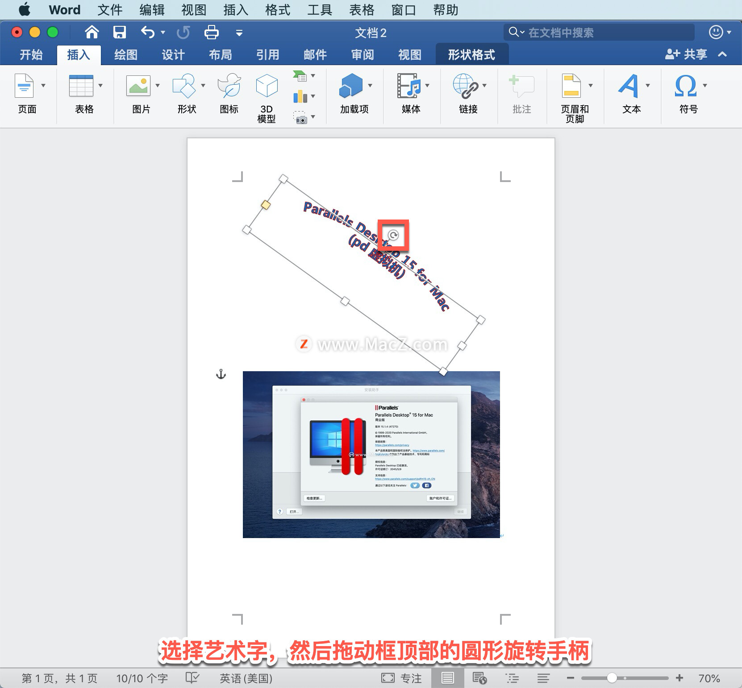Viewport: 742px width, 688px height.
Task: Click the anchor icon beside the picture
Action: tap(221, 374)
